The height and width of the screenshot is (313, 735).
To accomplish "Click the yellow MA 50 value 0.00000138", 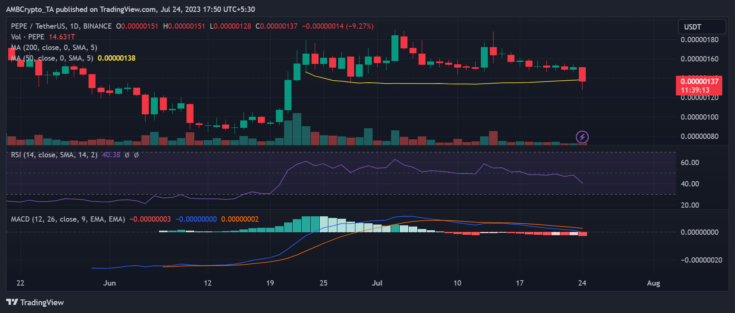I will coord(116,58).
